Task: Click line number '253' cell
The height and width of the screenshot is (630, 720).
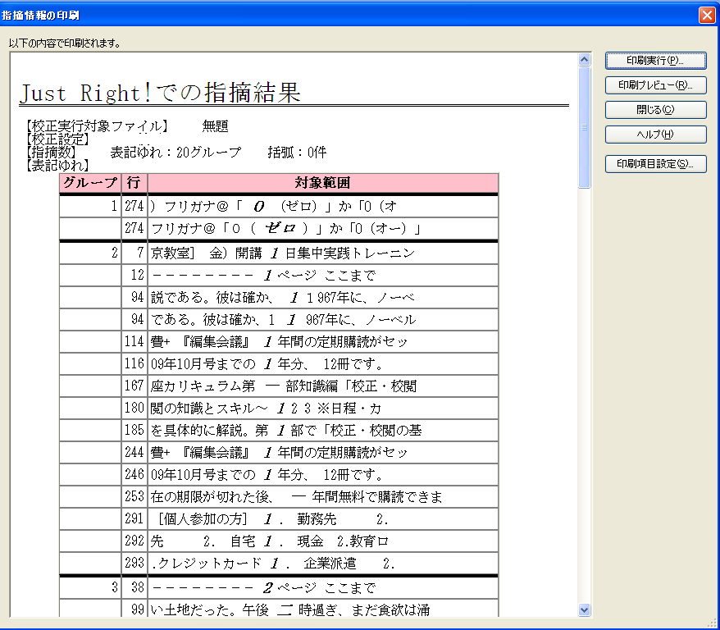Action: click(x=134, y=496)
